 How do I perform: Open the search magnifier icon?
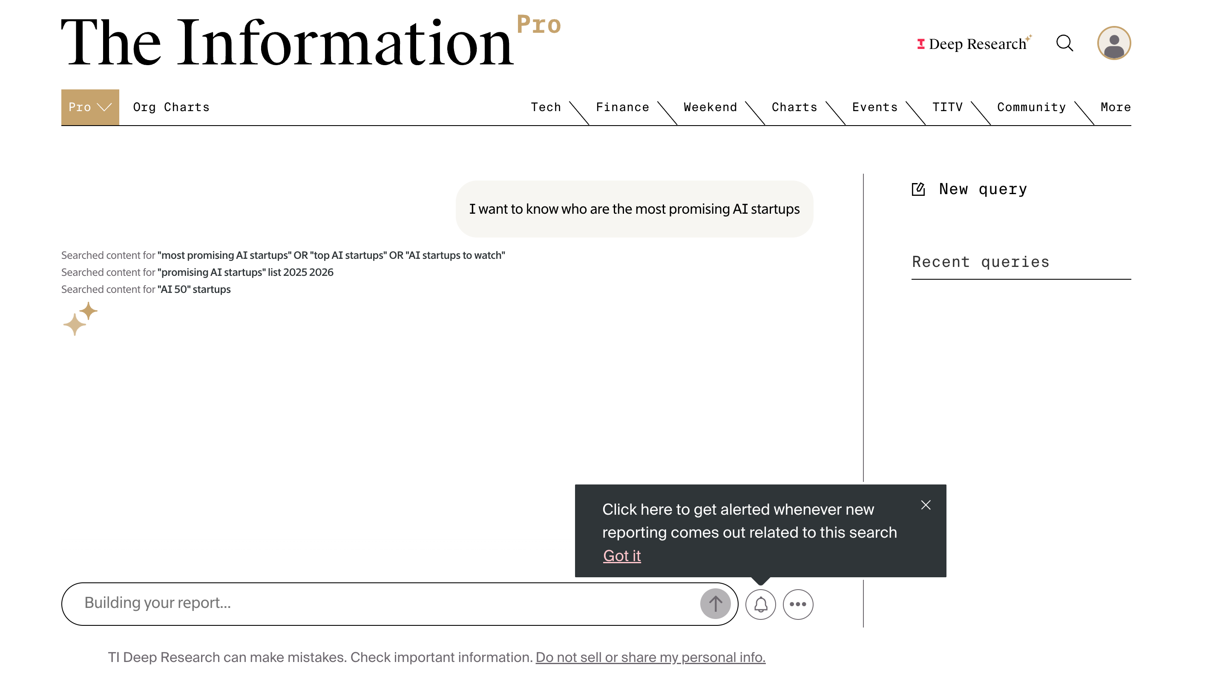point(1064,43)
